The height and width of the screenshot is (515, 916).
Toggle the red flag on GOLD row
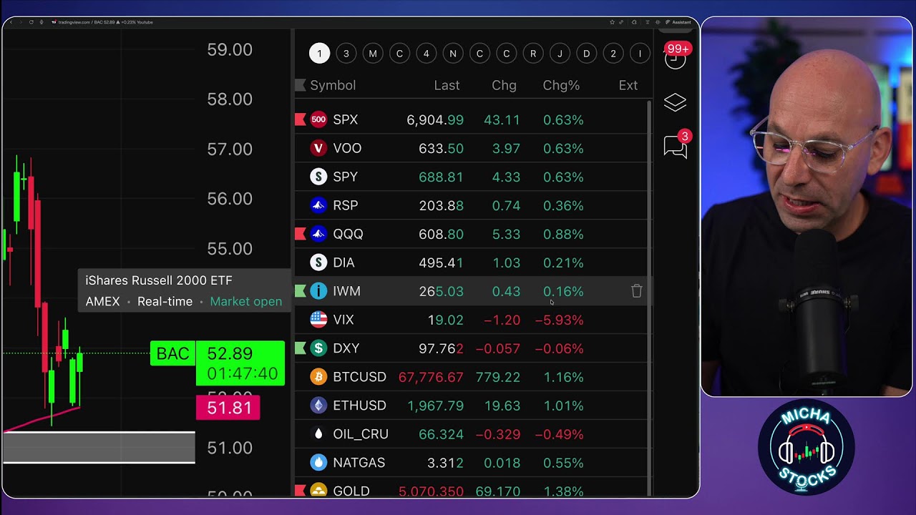(301, 490)
